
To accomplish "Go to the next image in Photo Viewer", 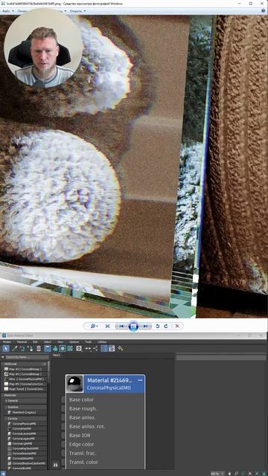I will pos(145,326).
